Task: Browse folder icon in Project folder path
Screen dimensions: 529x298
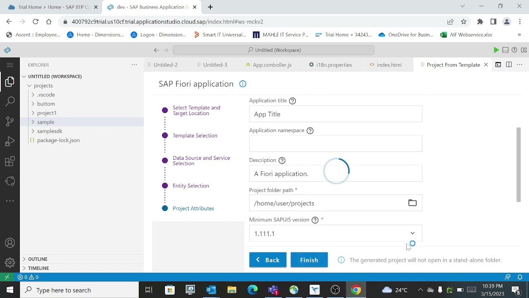Action: (x=412, y=203)
